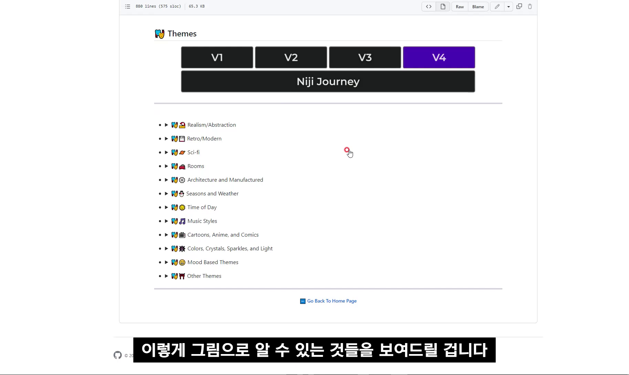Expand Cartoons, Anime, and Comics triangle
The image size is (629, 375).
click(x=167, y=235)
